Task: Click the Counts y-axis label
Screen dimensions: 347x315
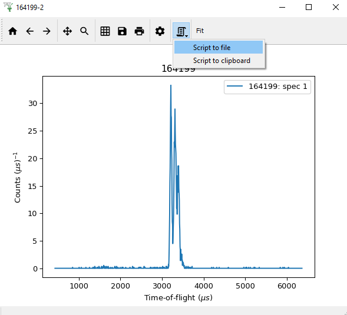Action: [x=17, y=177]
